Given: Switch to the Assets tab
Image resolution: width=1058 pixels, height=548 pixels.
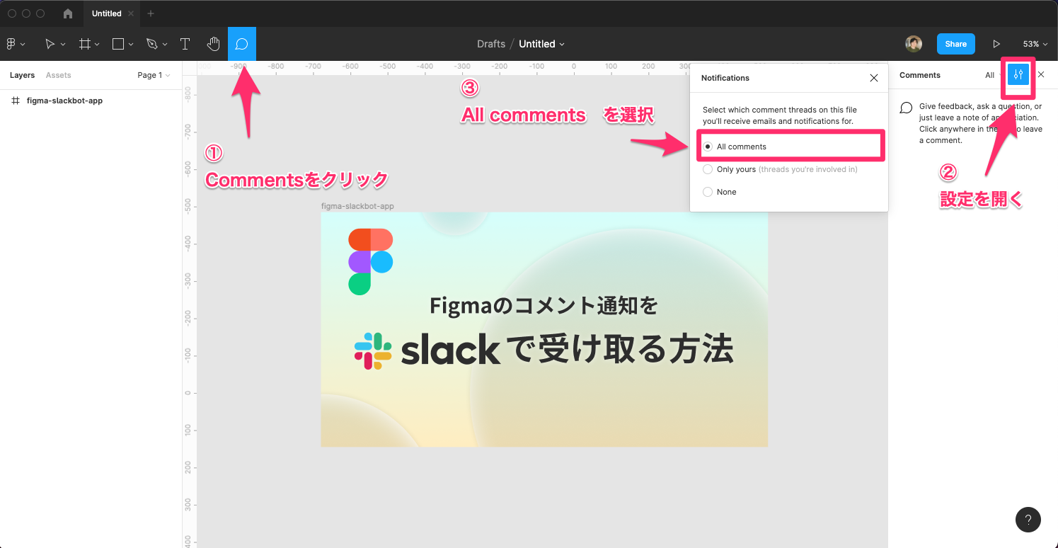Looking at the screenshot, I should tap(59, 74).
